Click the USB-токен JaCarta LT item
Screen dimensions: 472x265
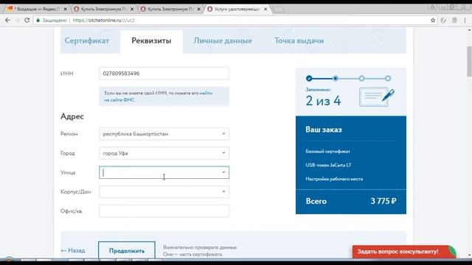(x=328, y=165)
